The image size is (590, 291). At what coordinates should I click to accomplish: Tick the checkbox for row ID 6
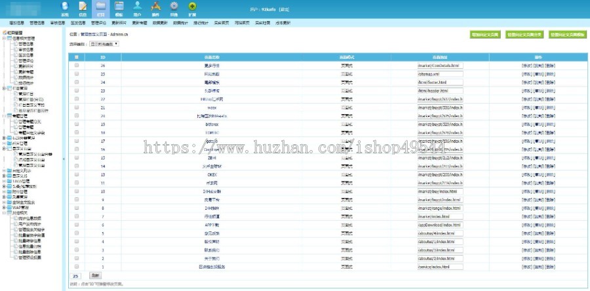(x=77, y=225)
